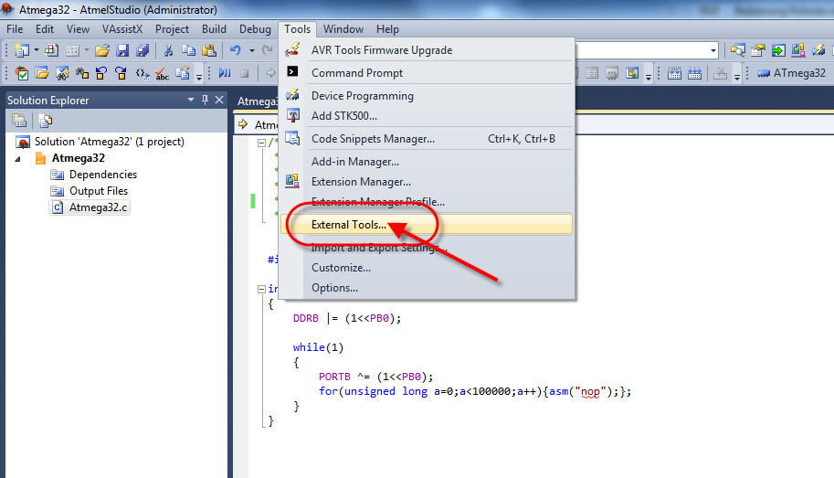
Task: Open the VAssistX menu
Action: (122, 29)
